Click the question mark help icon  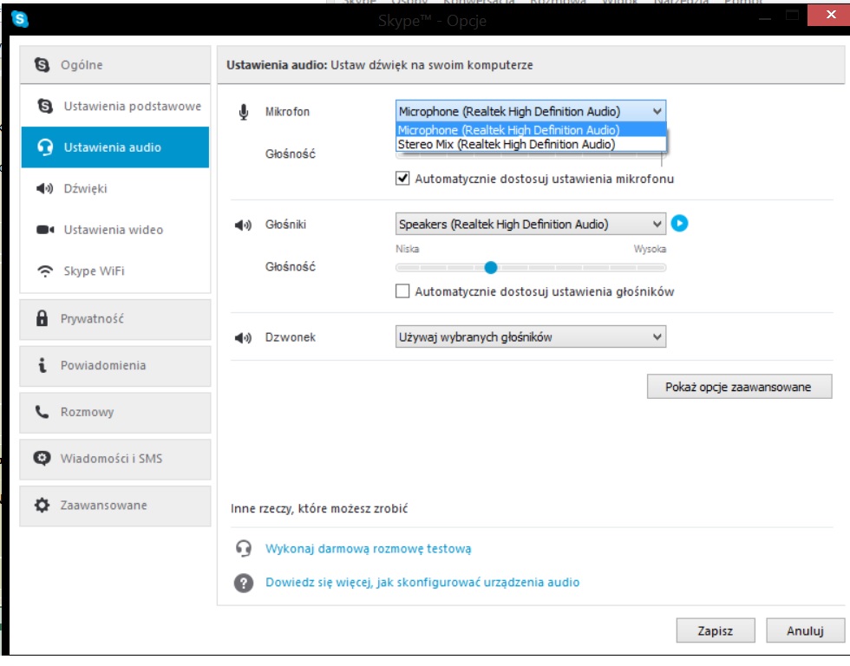(244, 583)
